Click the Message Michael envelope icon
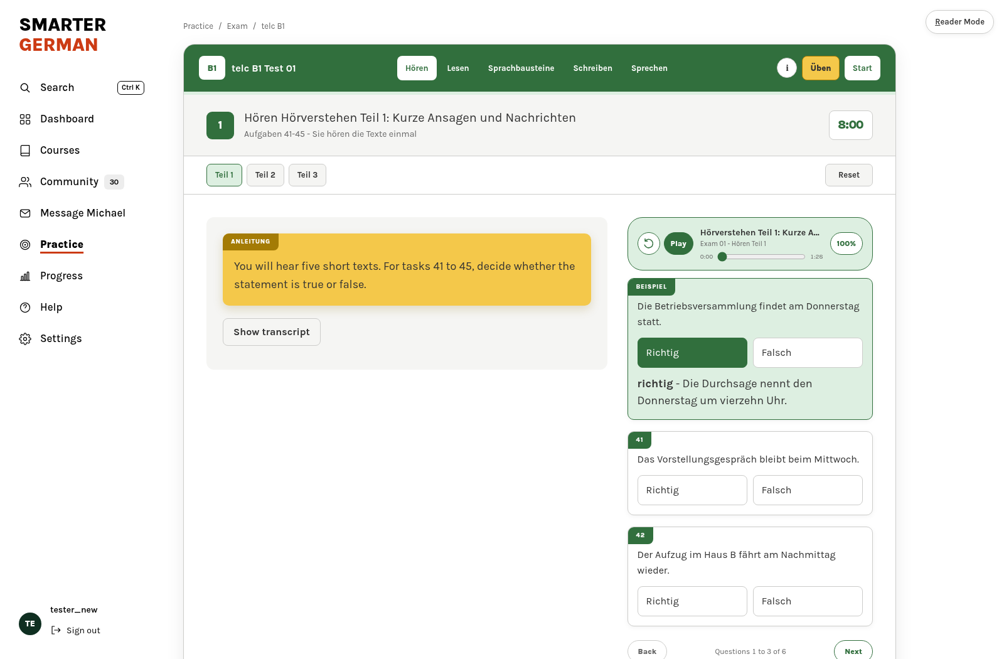 click(25, 213)
